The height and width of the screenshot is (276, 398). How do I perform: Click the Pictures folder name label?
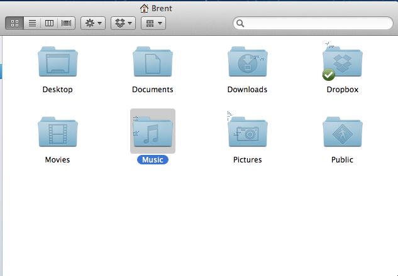[x=248, y=160]
